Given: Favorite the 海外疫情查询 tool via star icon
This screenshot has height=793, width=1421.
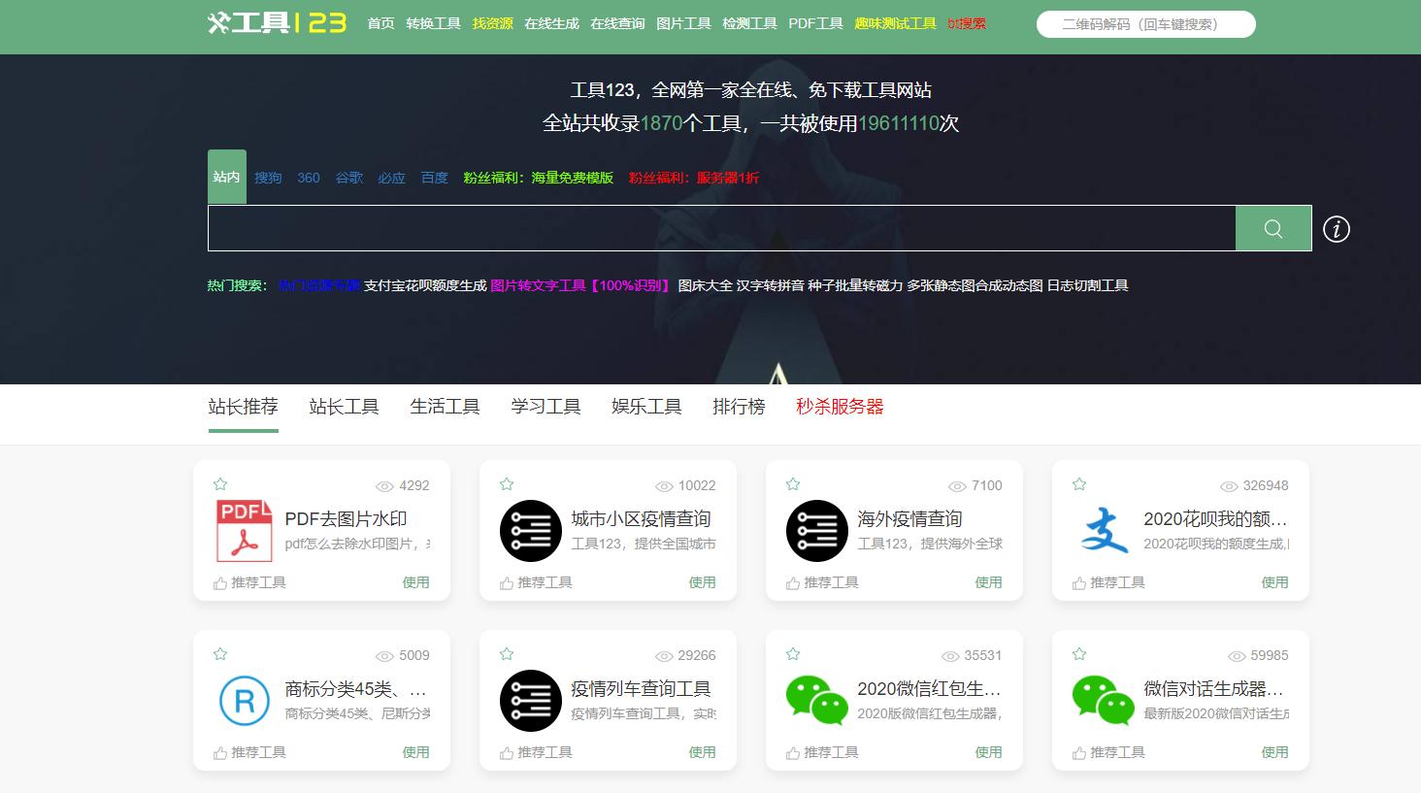Looking at the screenshot, I should [x=793, y=483].
